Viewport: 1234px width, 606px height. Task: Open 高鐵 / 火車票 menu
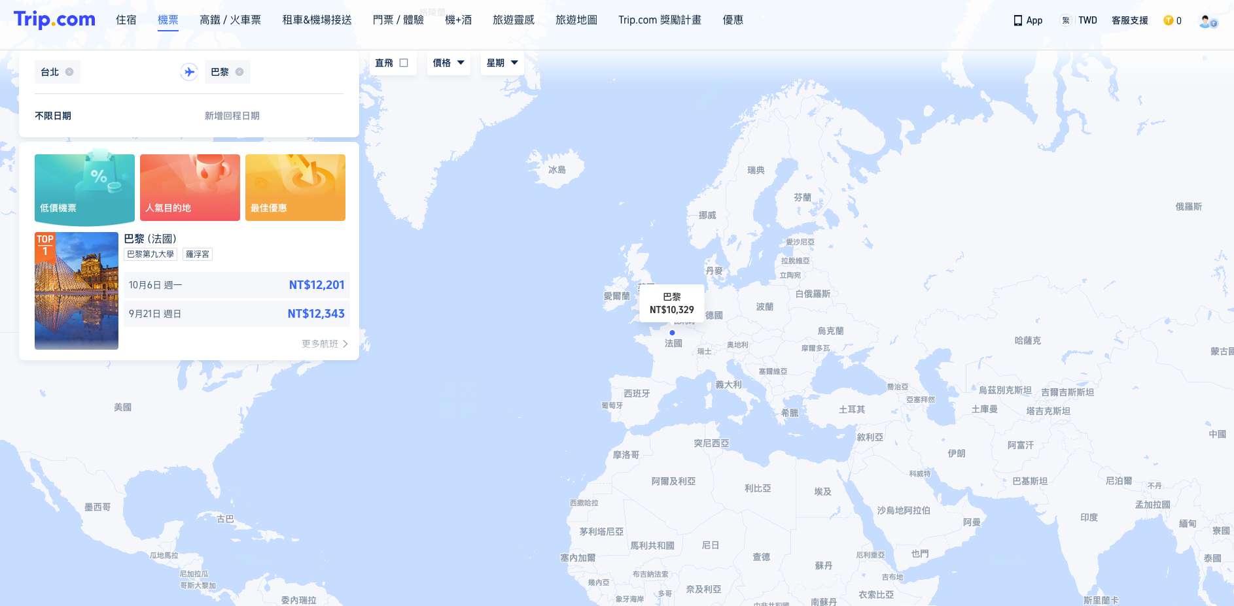click(x=230, y=20)
